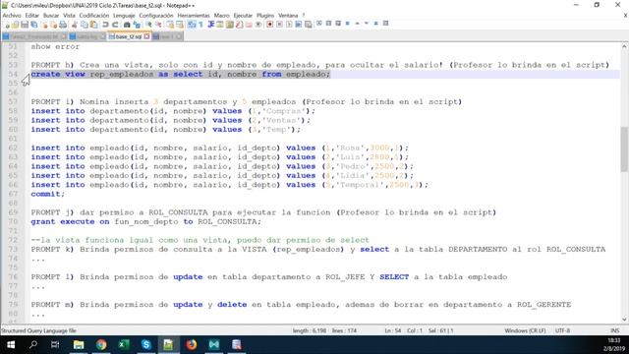
Task: Close the rightmost file tab
Action: click(179, 36)
